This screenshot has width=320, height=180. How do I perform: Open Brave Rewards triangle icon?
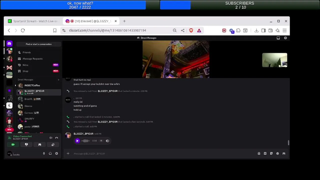(x=199, y=30)
